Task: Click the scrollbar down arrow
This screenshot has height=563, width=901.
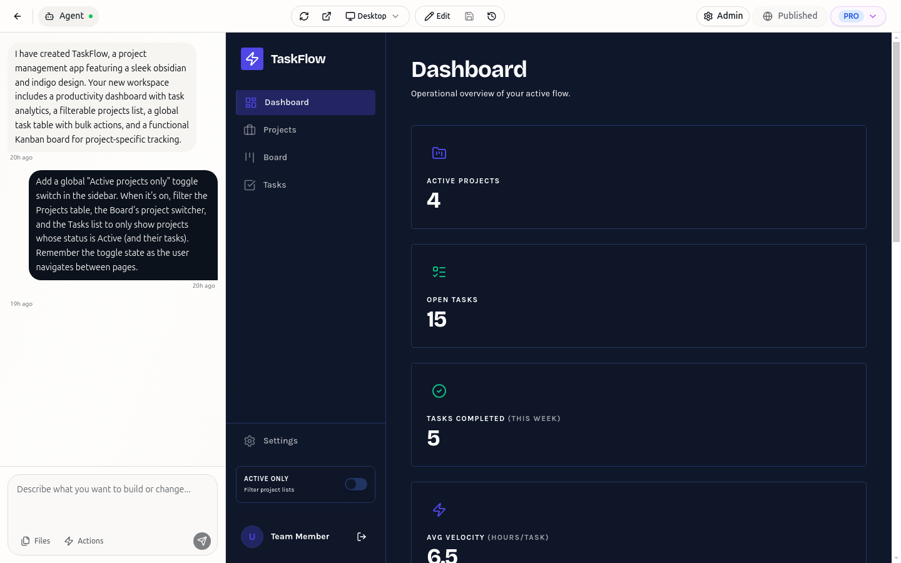Action: [896, 558]
